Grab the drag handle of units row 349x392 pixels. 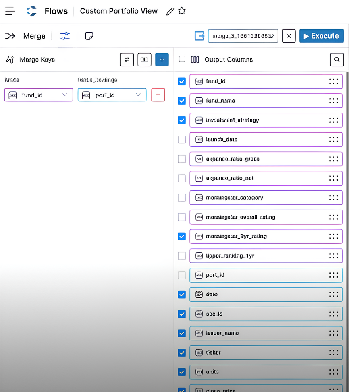tap(334, 372)
